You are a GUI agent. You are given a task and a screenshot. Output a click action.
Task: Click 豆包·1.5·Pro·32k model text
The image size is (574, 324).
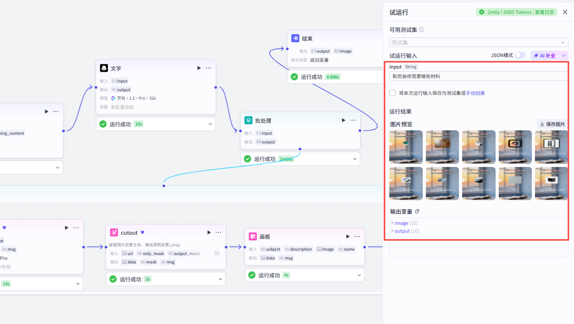click(137, 98)
